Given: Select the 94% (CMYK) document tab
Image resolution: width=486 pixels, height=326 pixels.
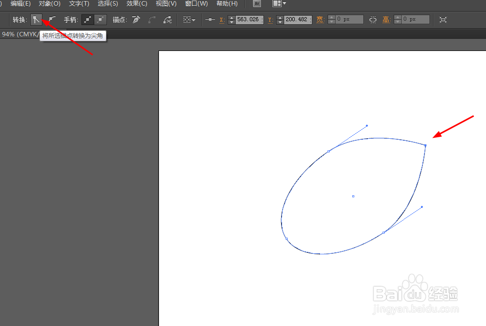Looking at the screenshot, I should (x=20, y=34).
